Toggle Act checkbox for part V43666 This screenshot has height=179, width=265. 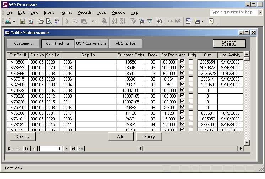[x=182, y=73]
